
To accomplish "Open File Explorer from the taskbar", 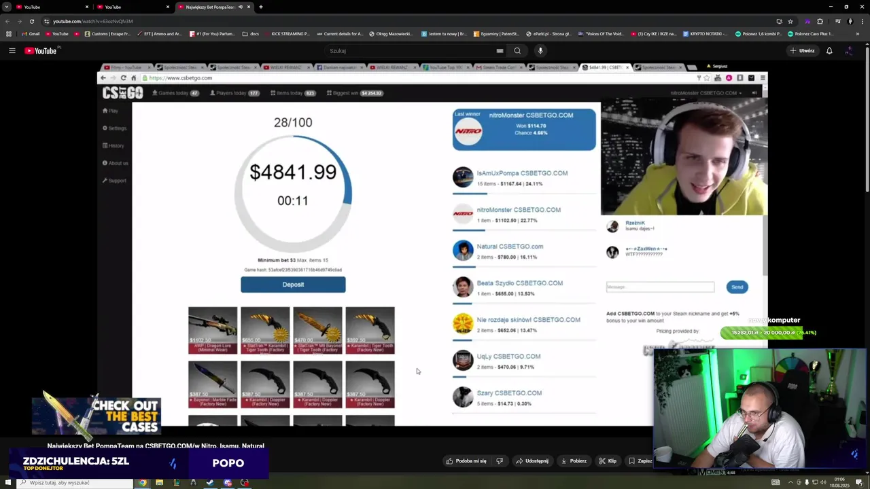I will (159, 483).
